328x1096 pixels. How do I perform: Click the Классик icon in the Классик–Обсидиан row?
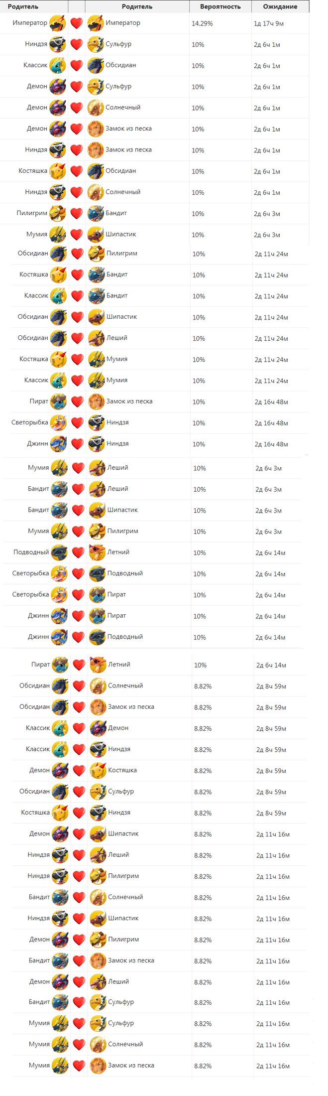(x=58, y=65)
